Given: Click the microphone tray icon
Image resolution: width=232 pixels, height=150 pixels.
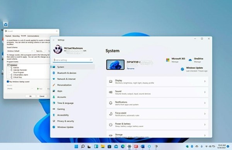Looking at the screenshot, I should tap(201, 146).
